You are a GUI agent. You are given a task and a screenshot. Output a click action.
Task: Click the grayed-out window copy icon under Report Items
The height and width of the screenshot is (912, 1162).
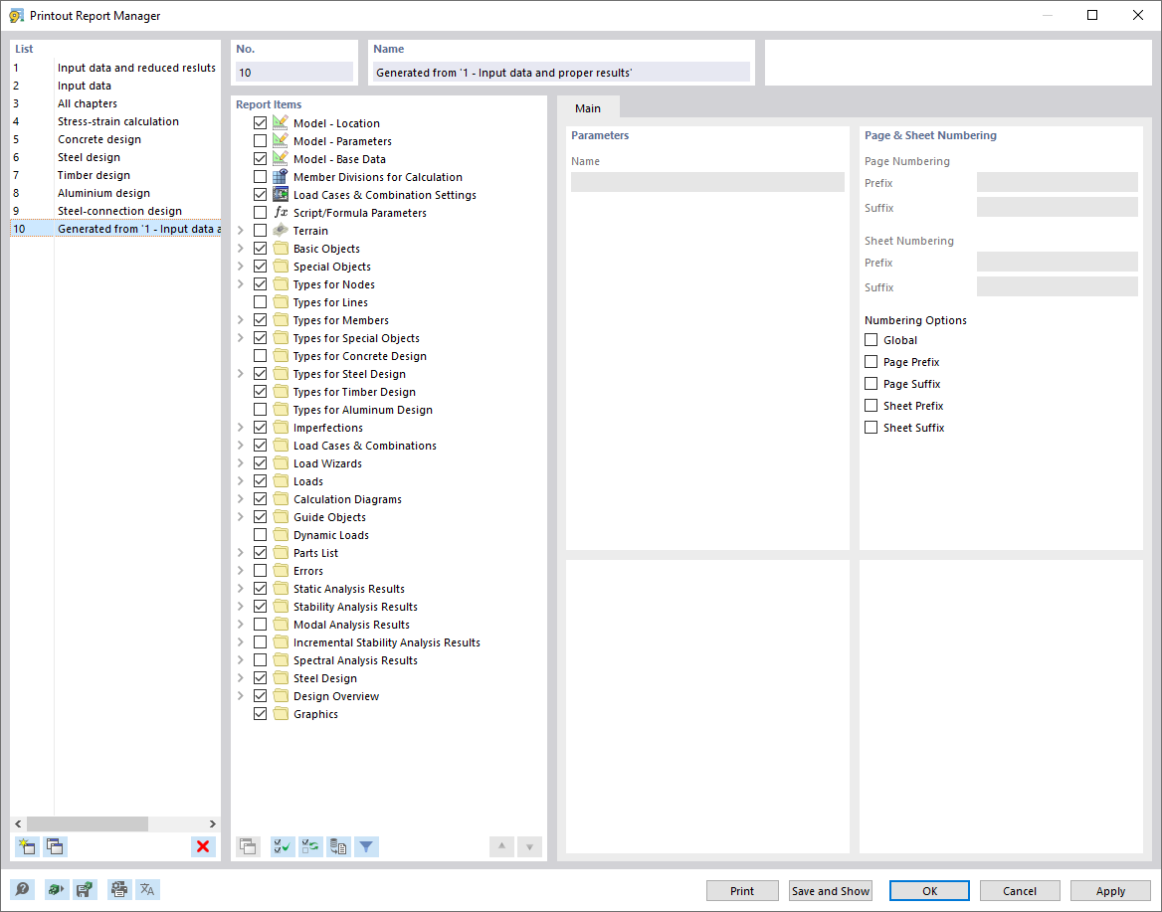[x=249, y=846]
